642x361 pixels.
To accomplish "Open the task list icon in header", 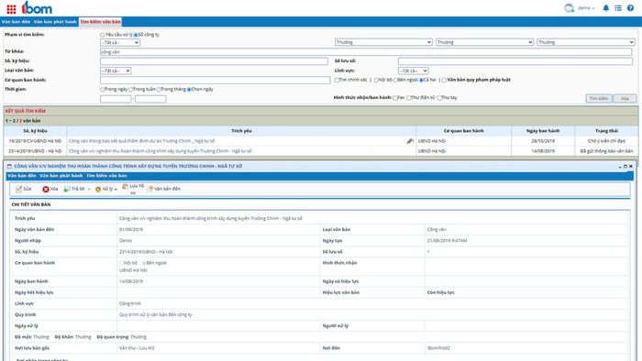I will point(618,8).
